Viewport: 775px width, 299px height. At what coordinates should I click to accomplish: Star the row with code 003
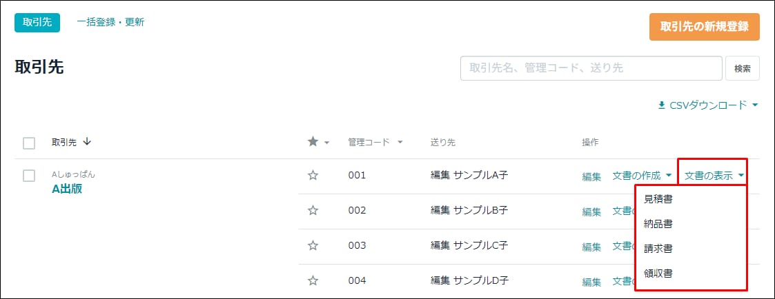(313, 246)
